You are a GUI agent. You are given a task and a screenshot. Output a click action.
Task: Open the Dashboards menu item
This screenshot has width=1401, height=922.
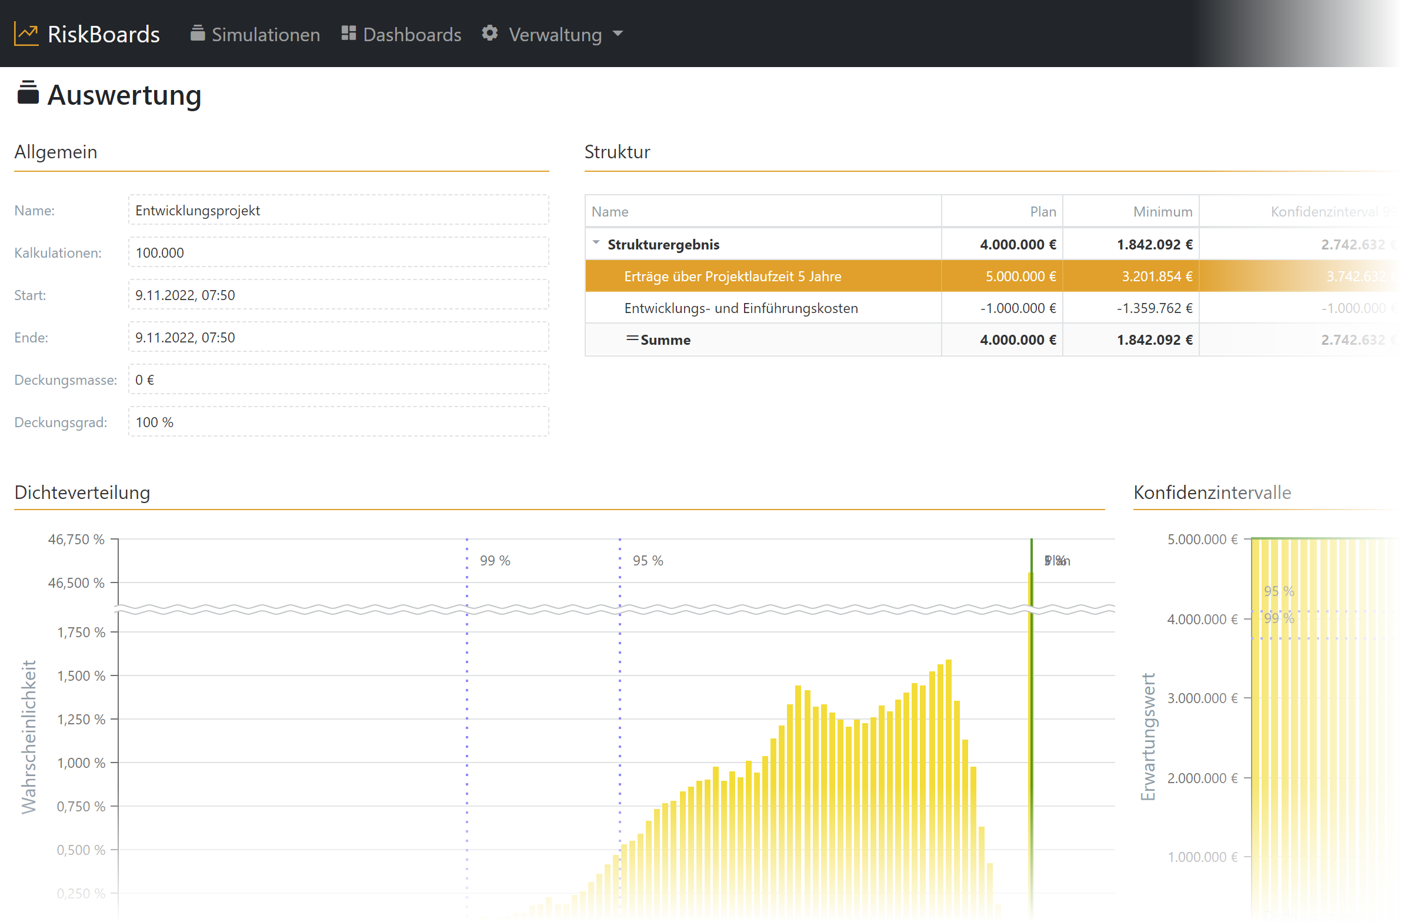click(412, 35)
